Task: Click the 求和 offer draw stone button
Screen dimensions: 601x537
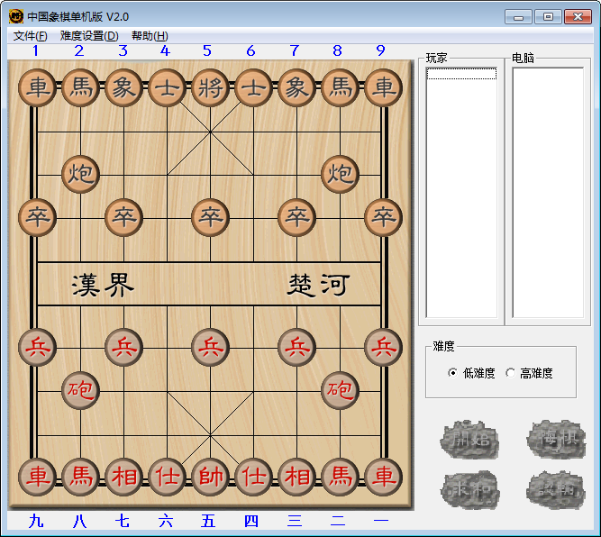Action: (x=469, y=489)
